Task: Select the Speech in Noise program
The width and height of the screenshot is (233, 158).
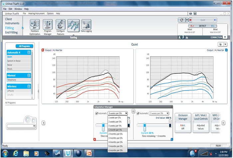Action: [x=14, y=61]
